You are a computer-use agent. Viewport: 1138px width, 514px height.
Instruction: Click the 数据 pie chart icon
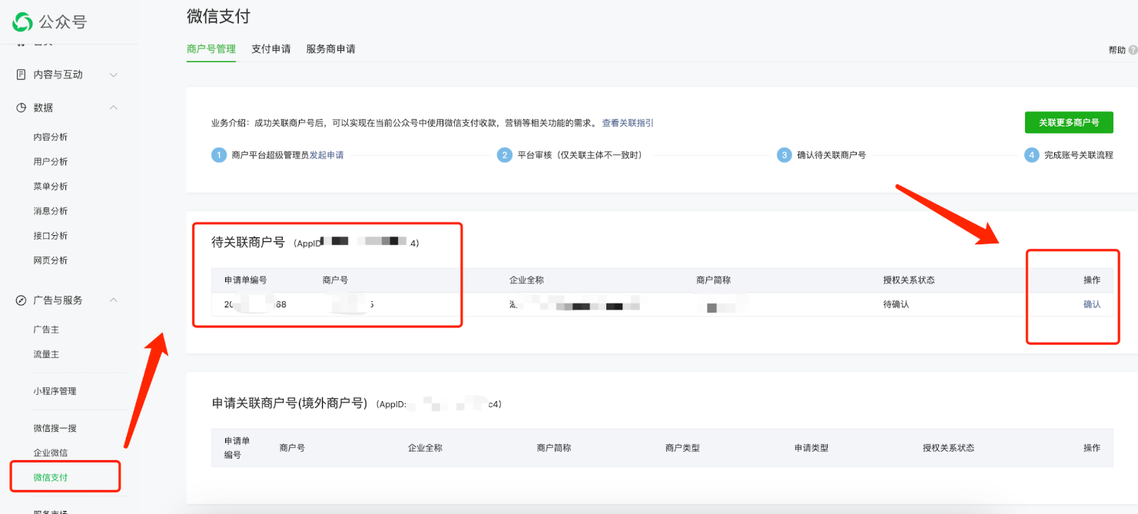(x=22, y=108)
